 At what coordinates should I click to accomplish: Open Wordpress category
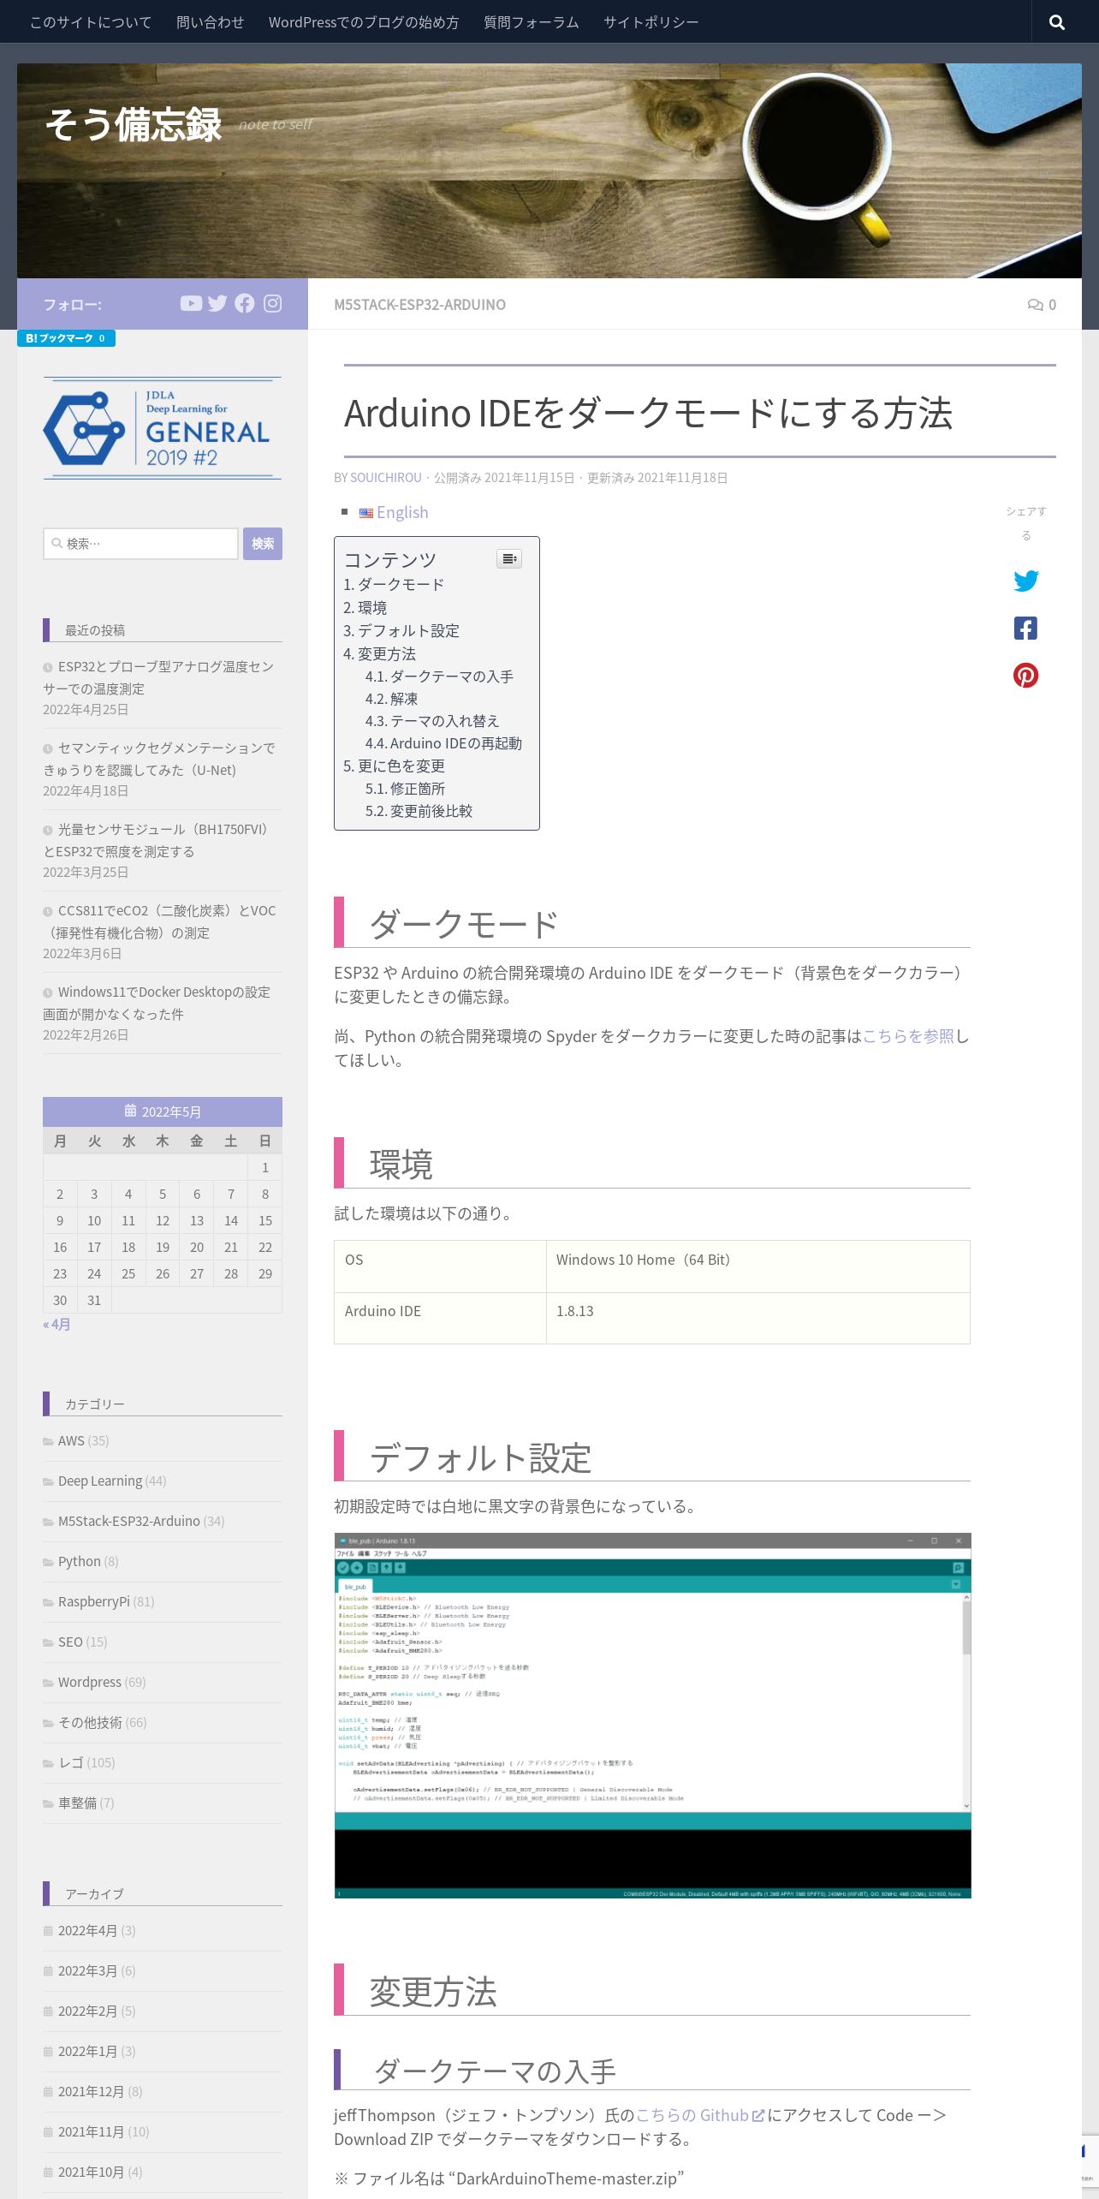pyautogui.click(x=90, y=1683)
